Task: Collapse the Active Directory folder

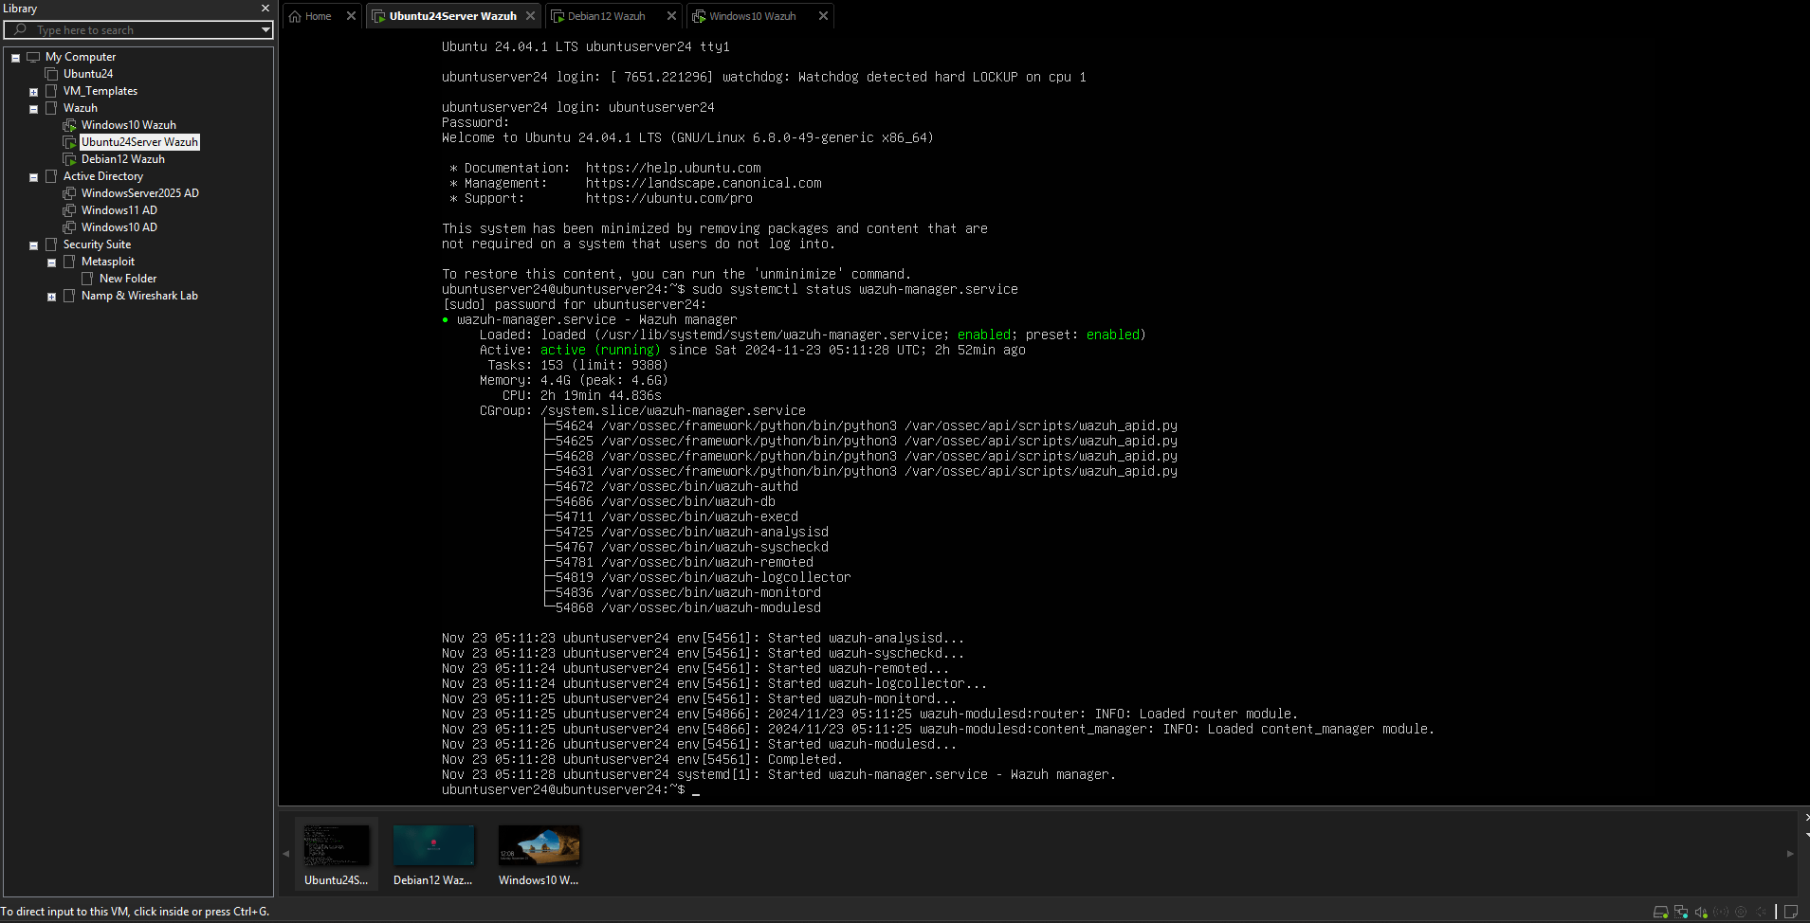Action: (x=33, y=177)
